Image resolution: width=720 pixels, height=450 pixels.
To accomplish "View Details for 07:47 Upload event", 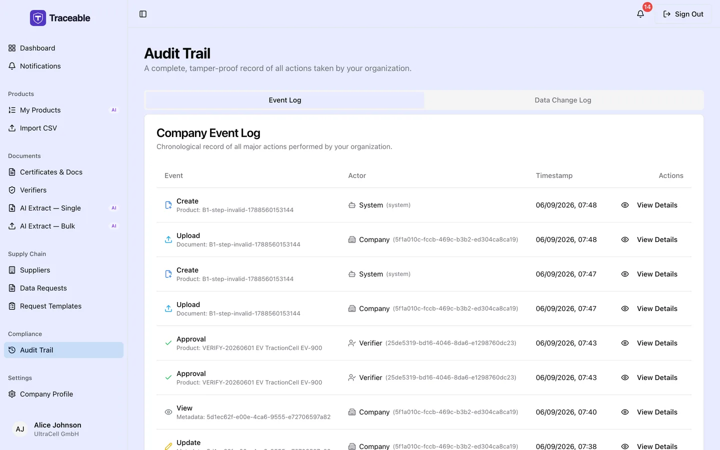I will tap(649, 308).
